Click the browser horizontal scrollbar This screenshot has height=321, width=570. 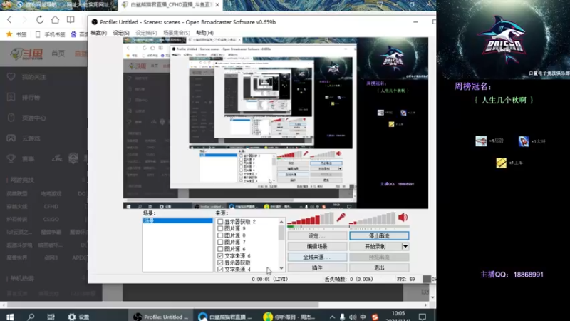click(163, 305)
